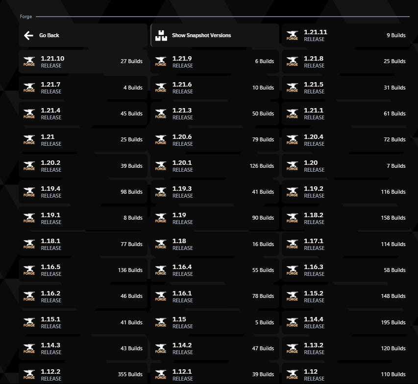The width and height of the screenshot is (418, 384).
Task: Click the Forge anvil icon beside 1.19
Action: coord(161,218)
